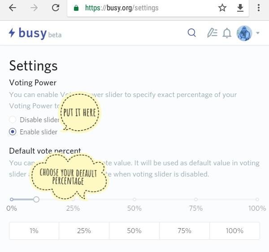Image resolution: width=269 pixels, height=252 pixels.
Task: Expand the account dropdown arrow
Action: click(x=258, y=33)
